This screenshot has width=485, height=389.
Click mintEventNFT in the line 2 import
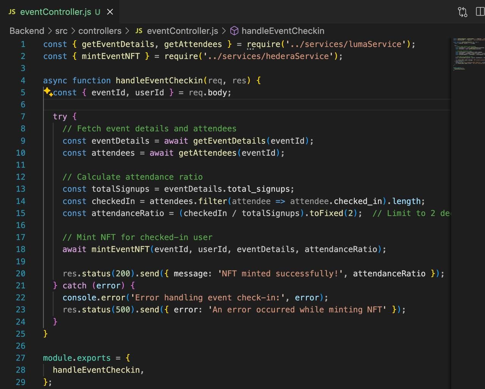111,56
